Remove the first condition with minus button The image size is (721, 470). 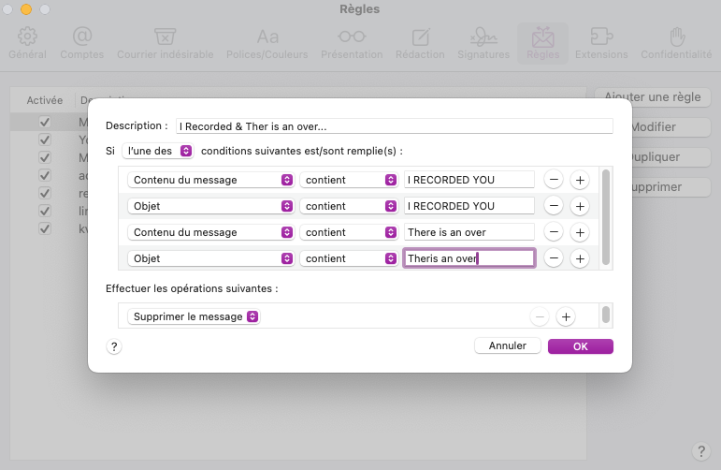tap(553, 180)
